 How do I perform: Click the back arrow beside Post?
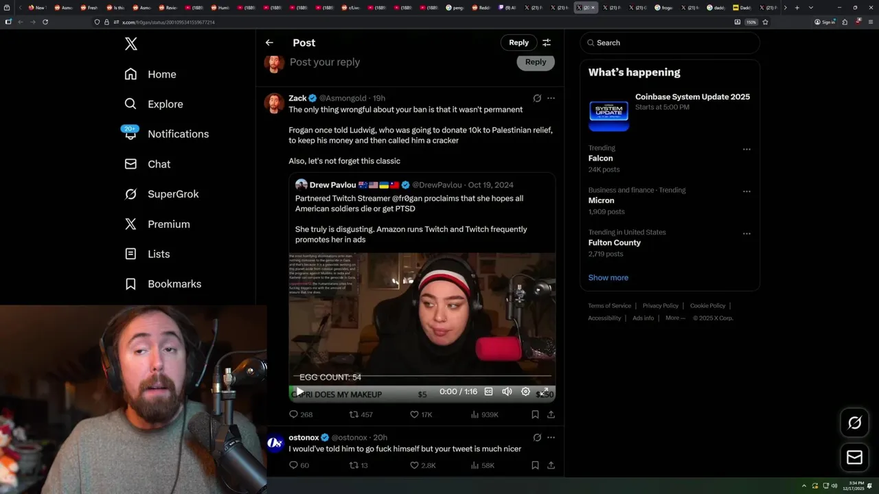269,43
